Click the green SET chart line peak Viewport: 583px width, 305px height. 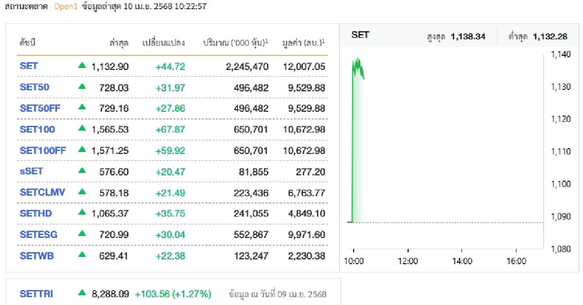tap(358, 59)
